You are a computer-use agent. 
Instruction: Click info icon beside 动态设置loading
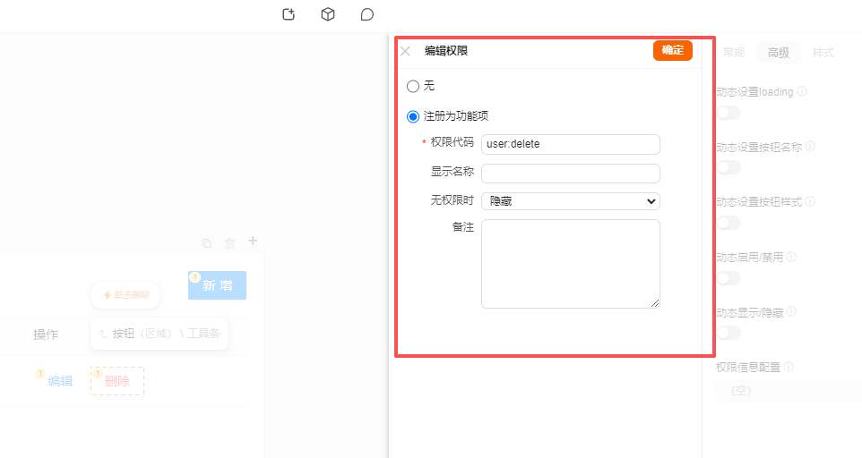pos(802,91)
